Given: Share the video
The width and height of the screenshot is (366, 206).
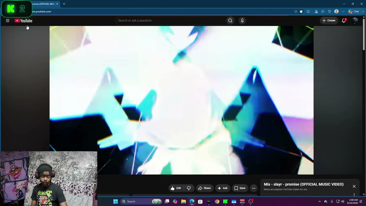Looking at the screenshot, I should point(204,188).
